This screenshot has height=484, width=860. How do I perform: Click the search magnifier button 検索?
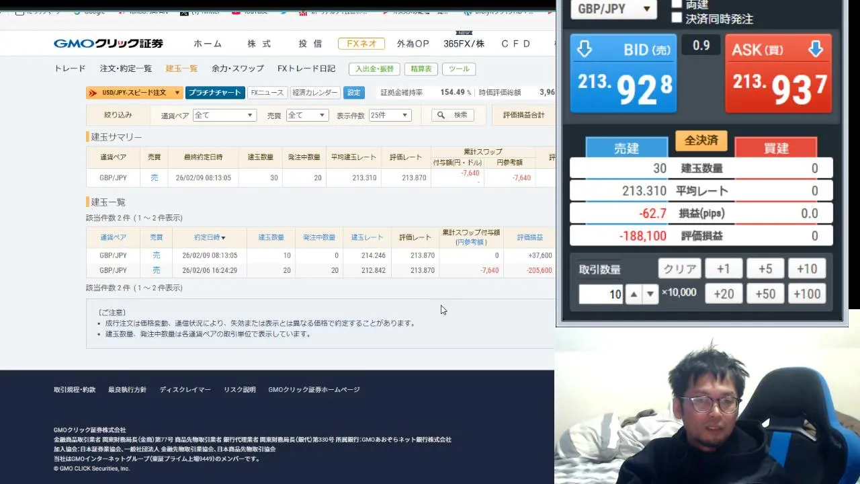click(x=452, y=115)
